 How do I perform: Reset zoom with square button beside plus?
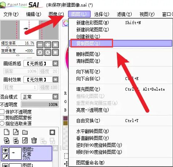[x=56, y=45]
